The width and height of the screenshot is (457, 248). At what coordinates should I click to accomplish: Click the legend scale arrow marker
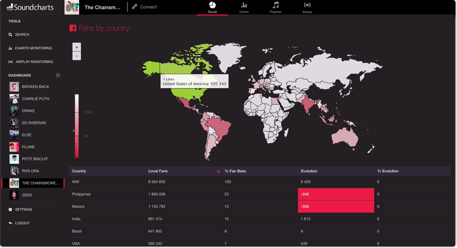click(74, 131)
